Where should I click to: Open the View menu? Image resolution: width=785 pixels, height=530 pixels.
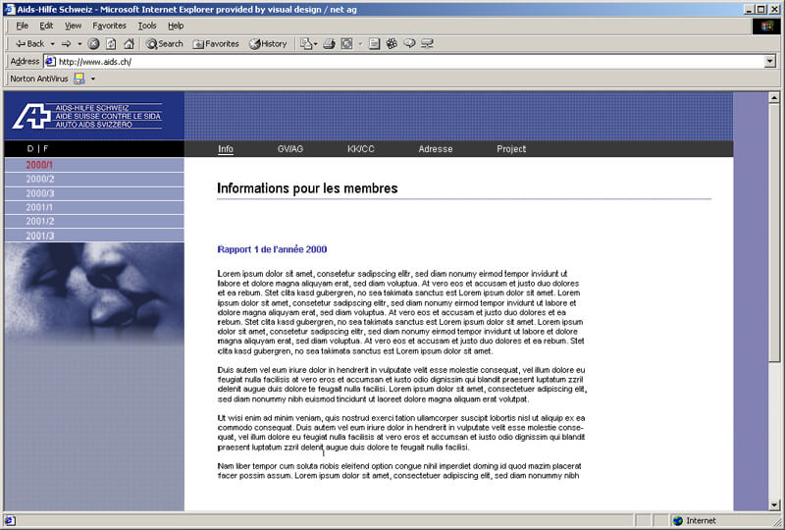pyautogui.click(x=73, y=26)
